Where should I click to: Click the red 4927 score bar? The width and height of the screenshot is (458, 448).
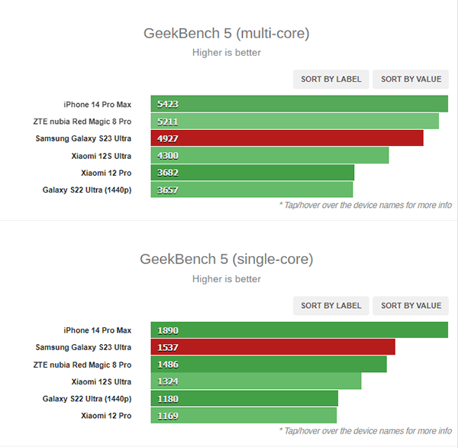point(287,138)
